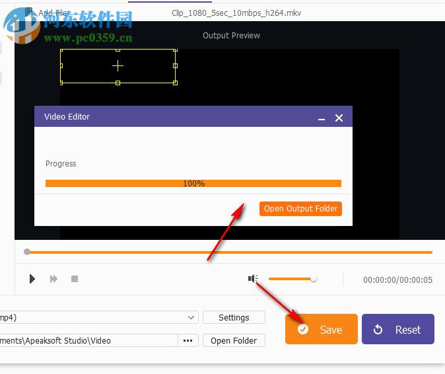Reset the video edits
This screenshot has height=374, width=445.
pyautogui.click(x=398, y=329)
